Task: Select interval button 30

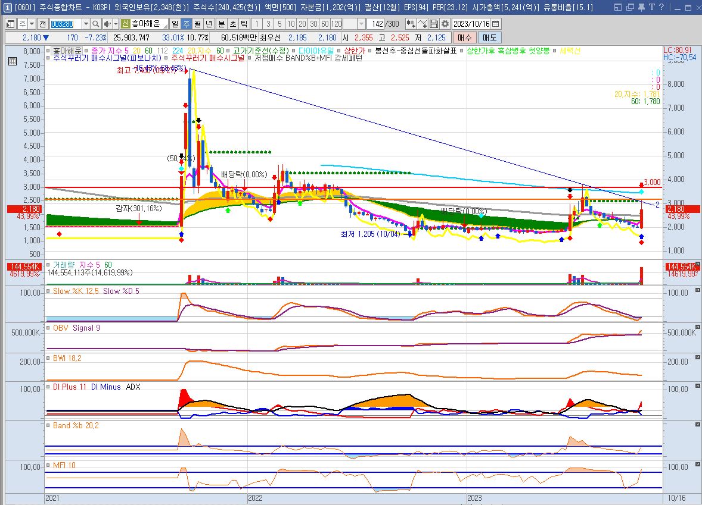Action: (x=314, y=24)
